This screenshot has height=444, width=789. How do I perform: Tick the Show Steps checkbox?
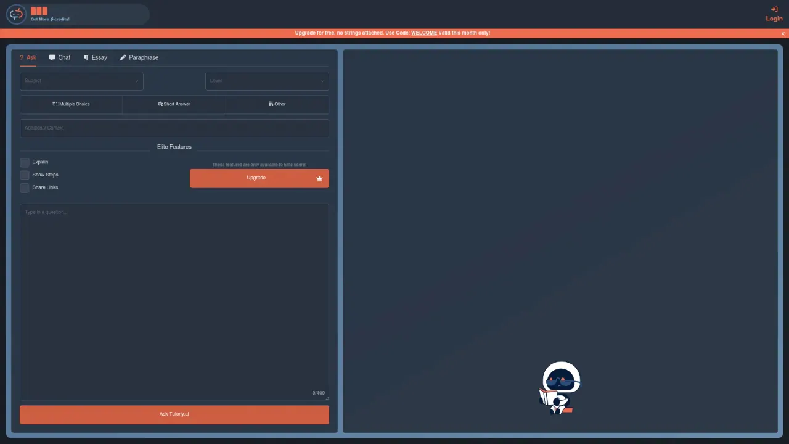coord(25,175)
